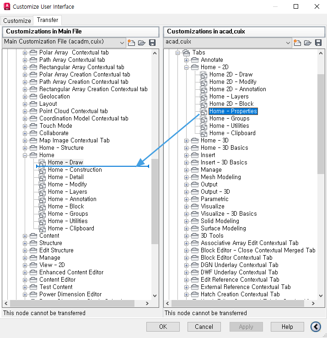Click the folder icon beside Parametric
327x338 pixels.
(x=195, y=199)
